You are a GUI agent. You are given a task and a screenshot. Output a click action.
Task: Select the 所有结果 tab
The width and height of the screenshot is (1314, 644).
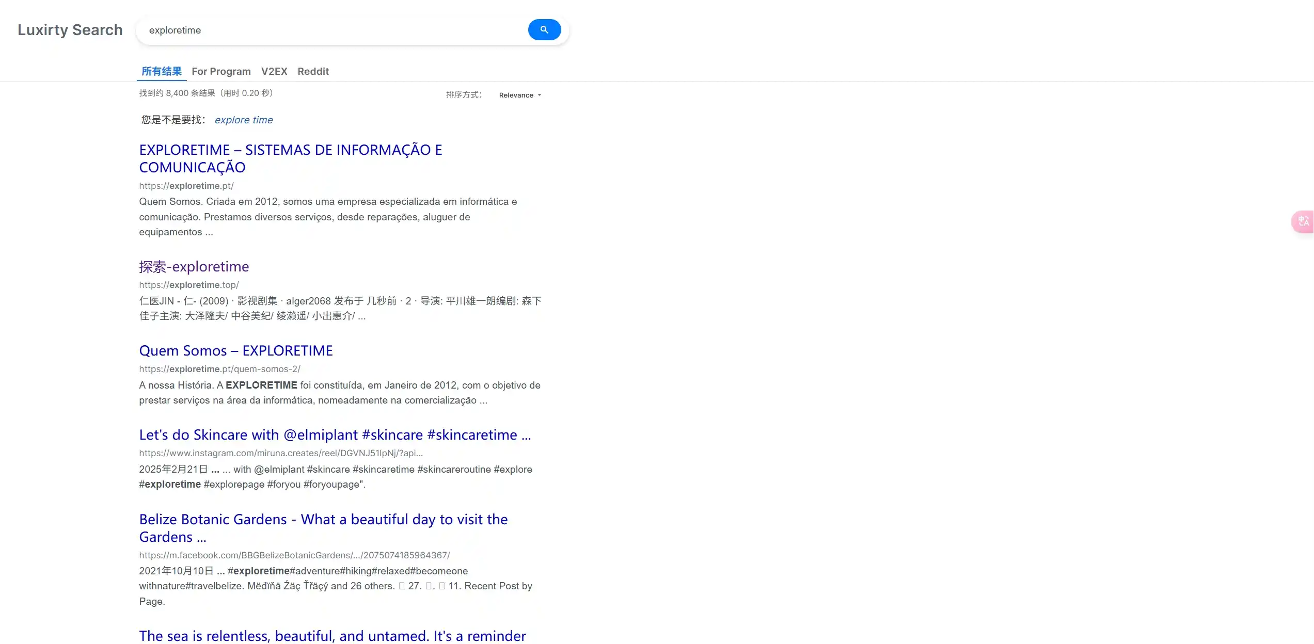click(x=162, y=72)
